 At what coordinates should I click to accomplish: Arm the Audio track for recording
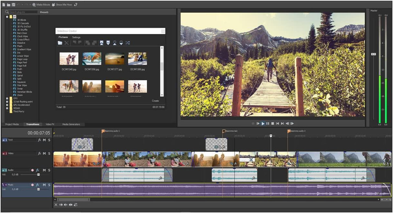[32, 170]
